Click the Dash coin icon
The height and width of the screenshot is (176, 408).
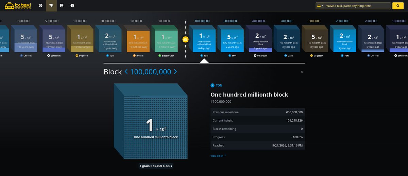tap(286, 56)
